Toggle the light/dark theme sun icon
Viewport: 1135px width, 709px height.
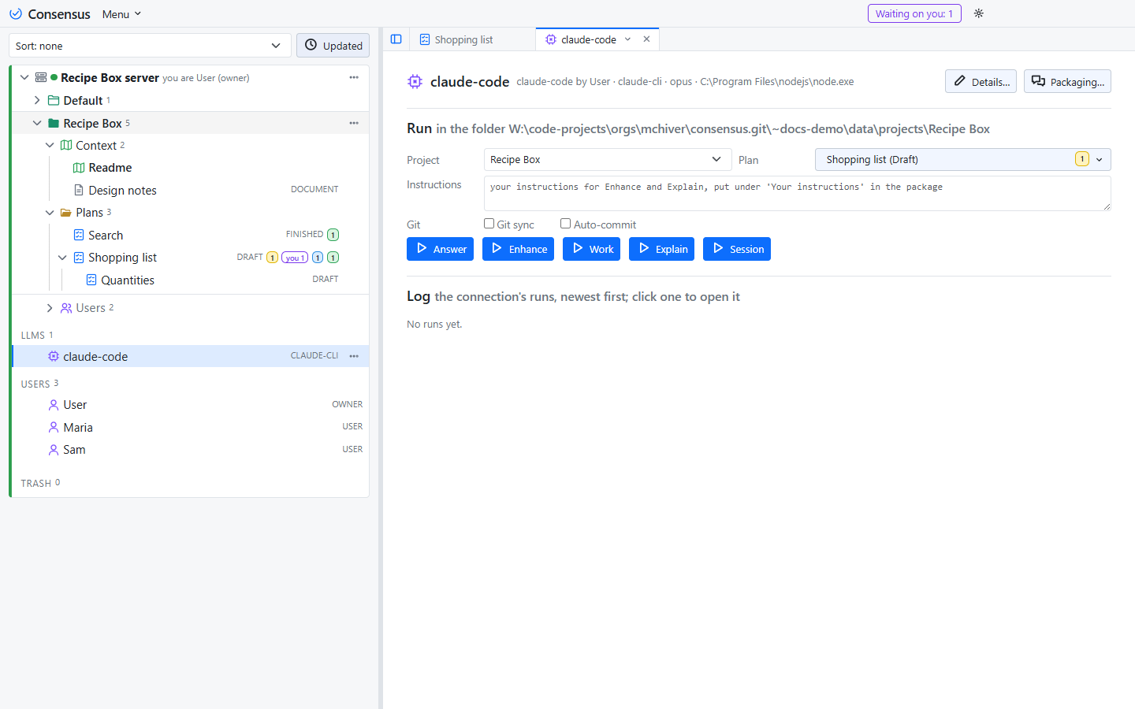979,13
